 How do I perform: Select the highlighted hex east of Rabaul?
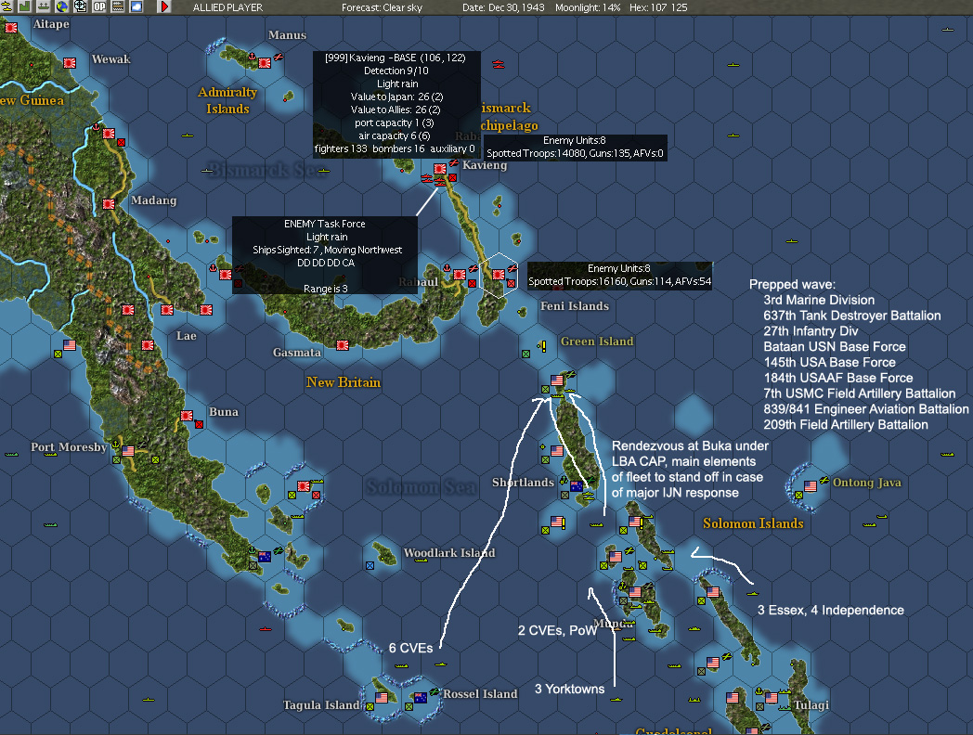(x=499, y=275)
